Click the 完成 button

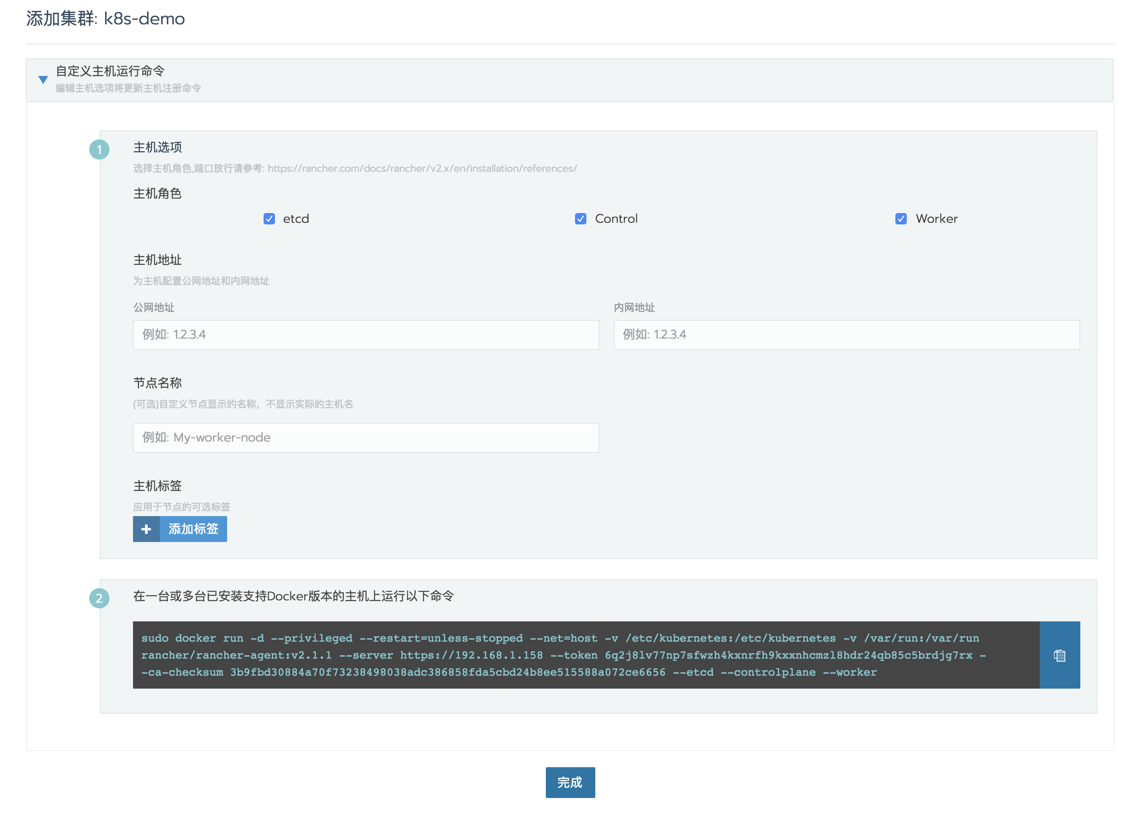click(x=570, y=782)
